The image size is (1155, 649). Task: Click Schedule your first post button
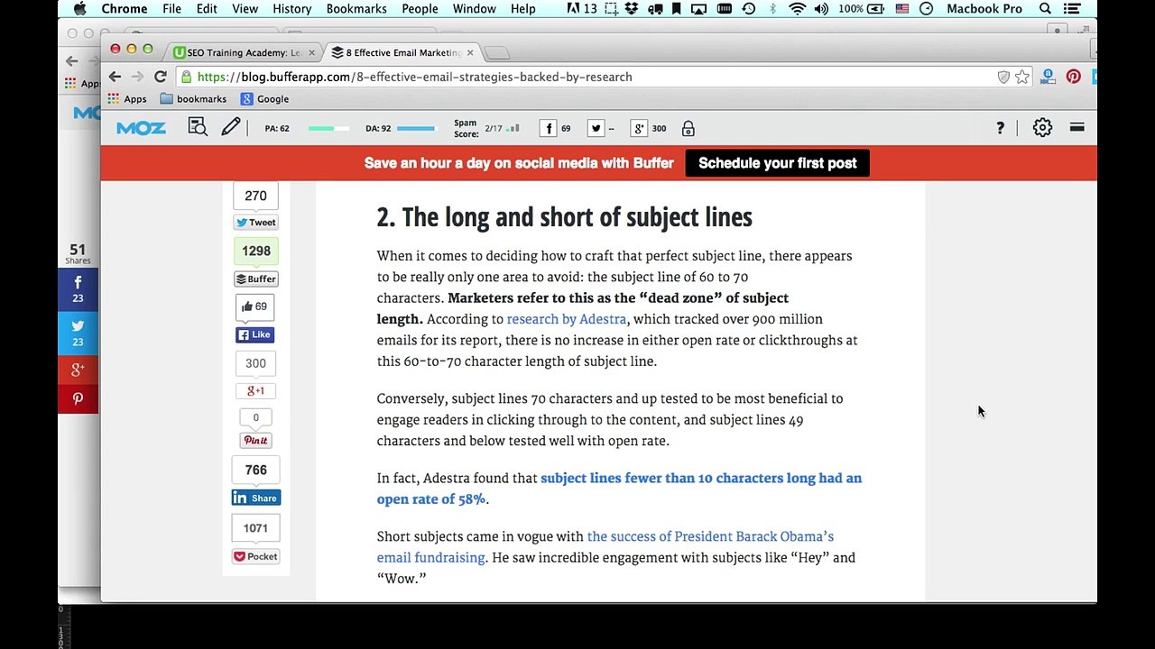click(x=777, y=163)
